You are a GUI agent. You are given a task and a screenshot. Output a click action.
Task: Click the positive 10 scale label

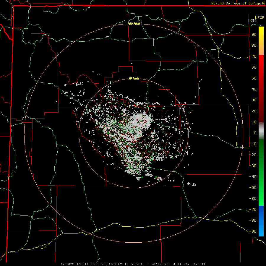254,122
